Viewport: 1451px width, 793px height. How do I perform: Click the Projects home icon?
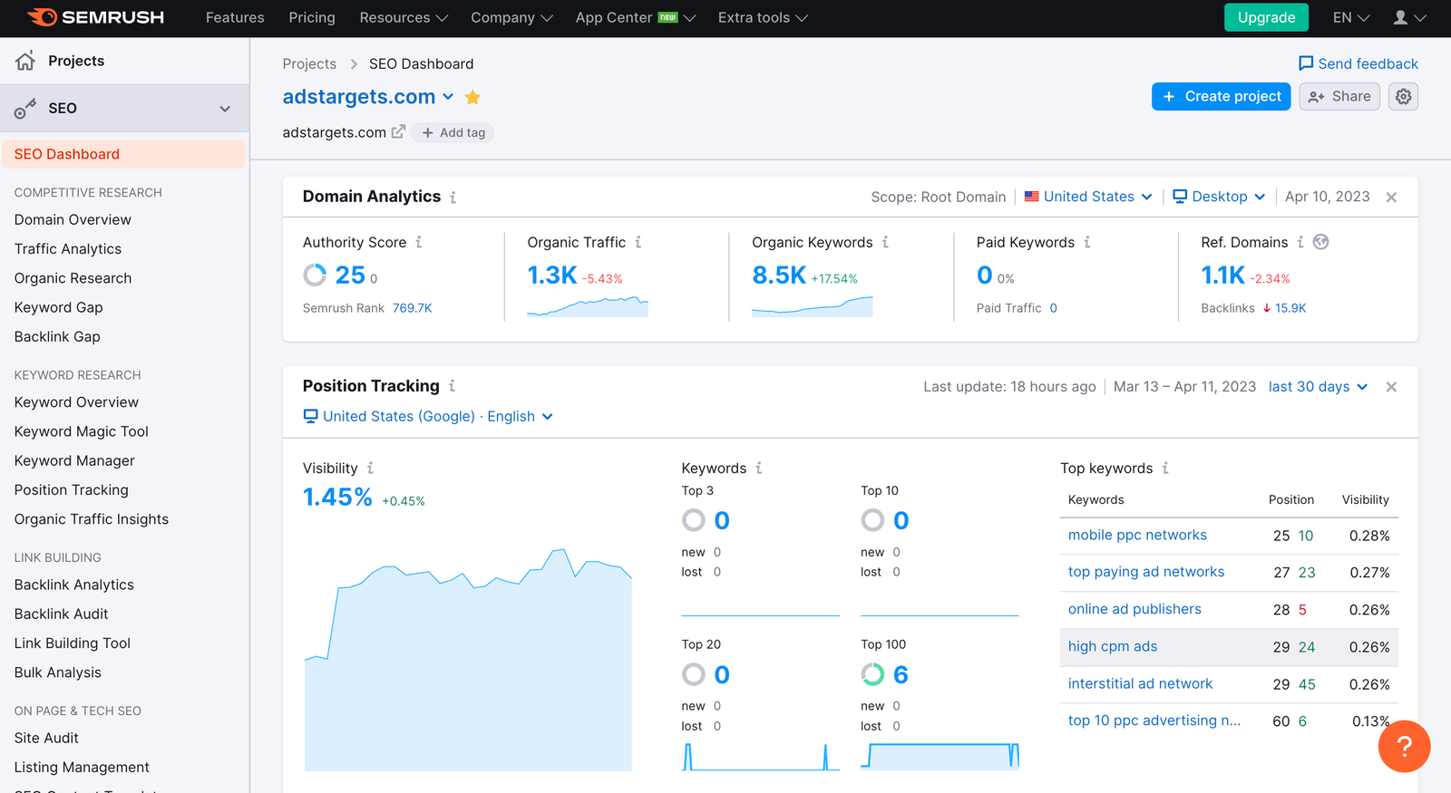(x=25, y=61)
